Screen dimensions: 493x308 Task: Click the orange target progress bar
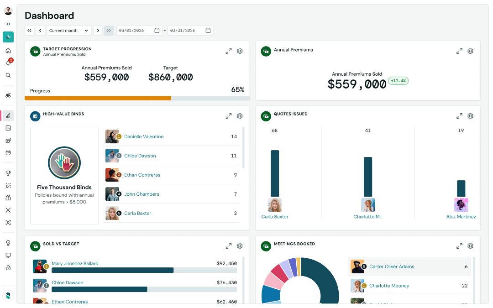(x=98, y=99)
